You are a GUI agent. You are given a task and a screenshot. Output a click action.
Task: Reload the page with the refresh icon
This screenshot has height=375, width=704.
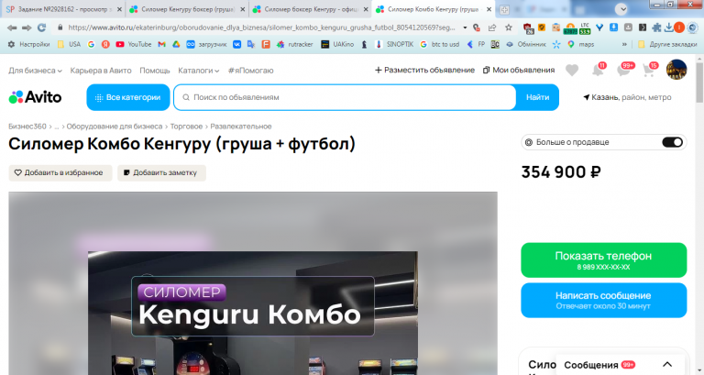[42, 28]
